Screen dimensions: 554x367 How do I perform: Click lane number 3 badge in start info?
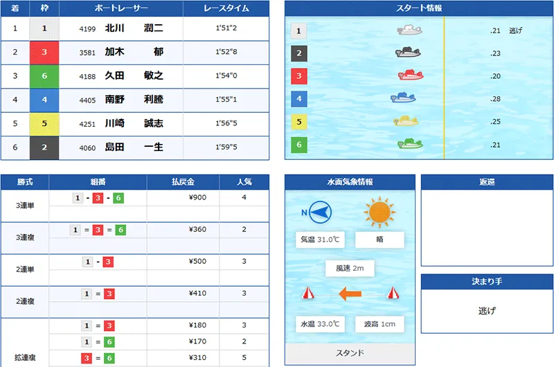point(299,76)
